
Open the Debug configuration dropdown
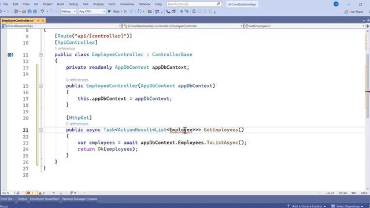click(68, 12)
